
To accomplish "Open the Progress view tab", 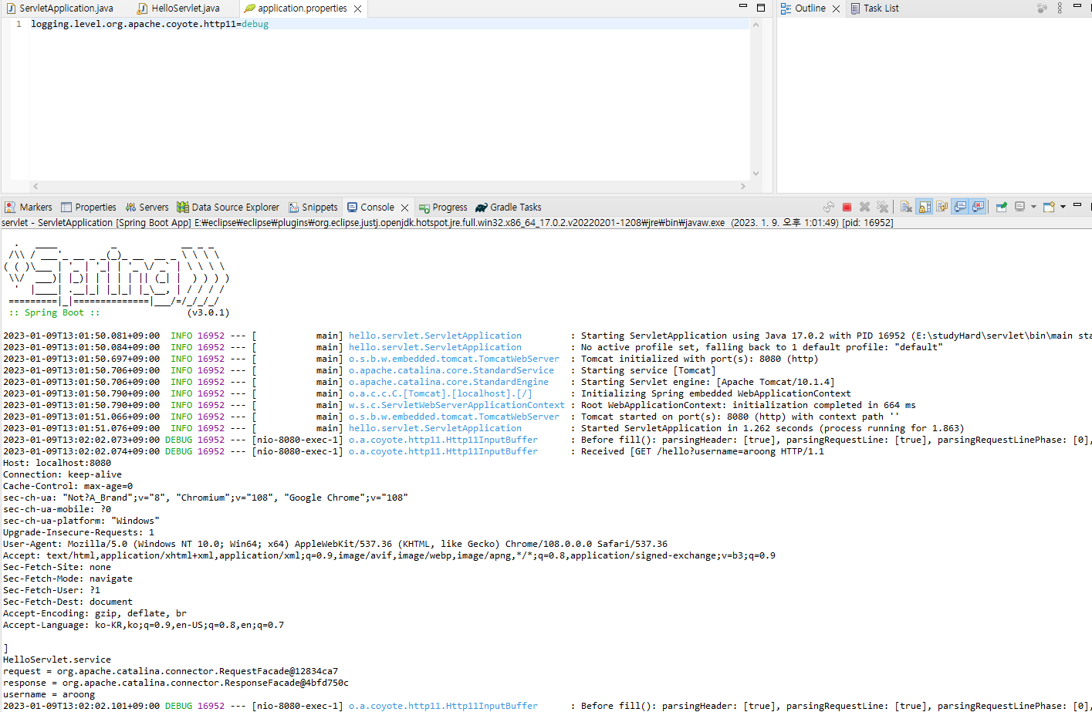I will pos(443,208).
